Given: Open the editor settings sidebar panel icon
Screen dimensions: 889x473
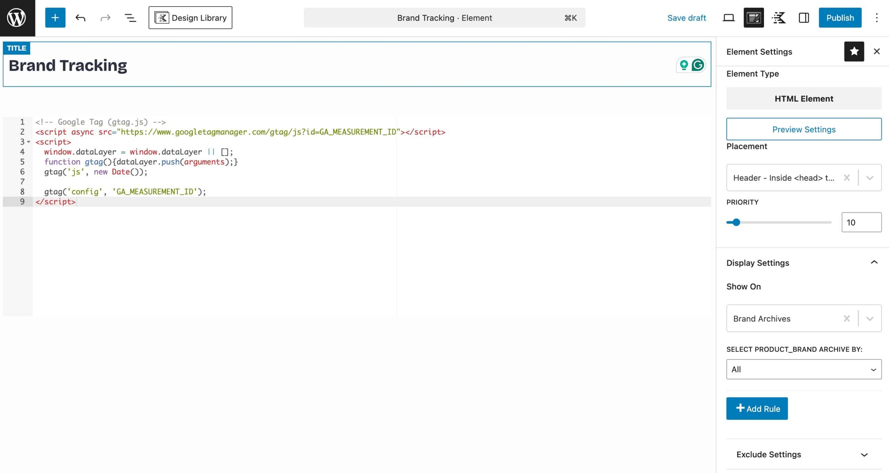Looking at the screenshot, I should click(803, 17).
